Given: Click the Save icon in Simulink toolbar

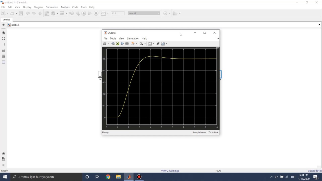Looking at the screenshot, I should pyautogui.click(x=21, y=13).
